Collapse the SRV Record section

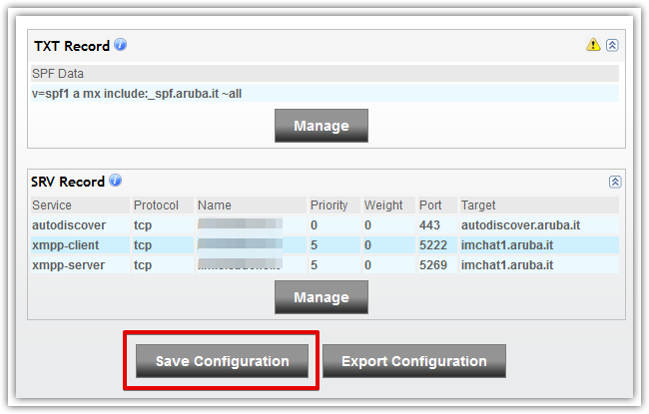615,182
